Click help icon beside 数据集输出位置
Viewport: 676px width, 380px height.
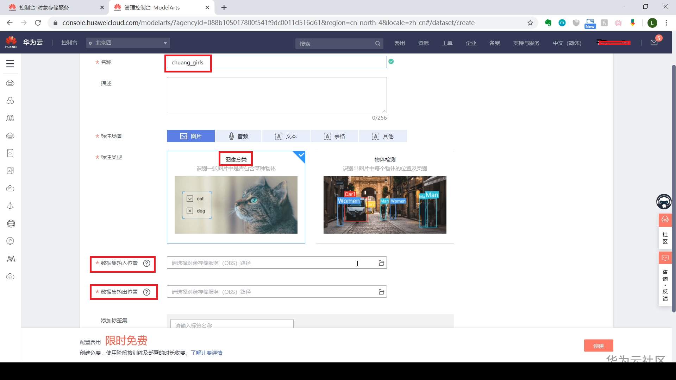[147, 292]
